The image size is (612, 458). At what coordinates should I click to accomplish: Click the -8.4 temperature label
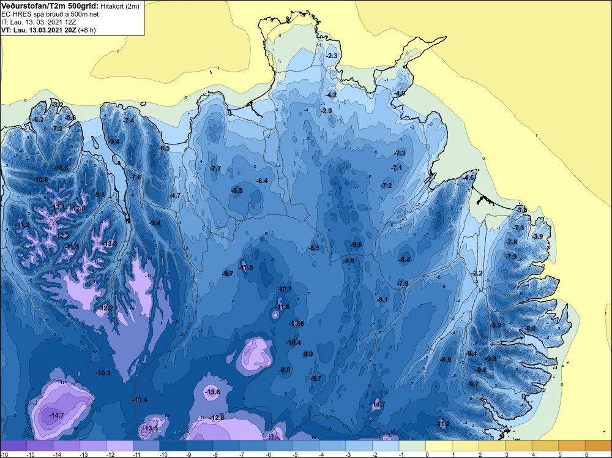tap(405, 260)
